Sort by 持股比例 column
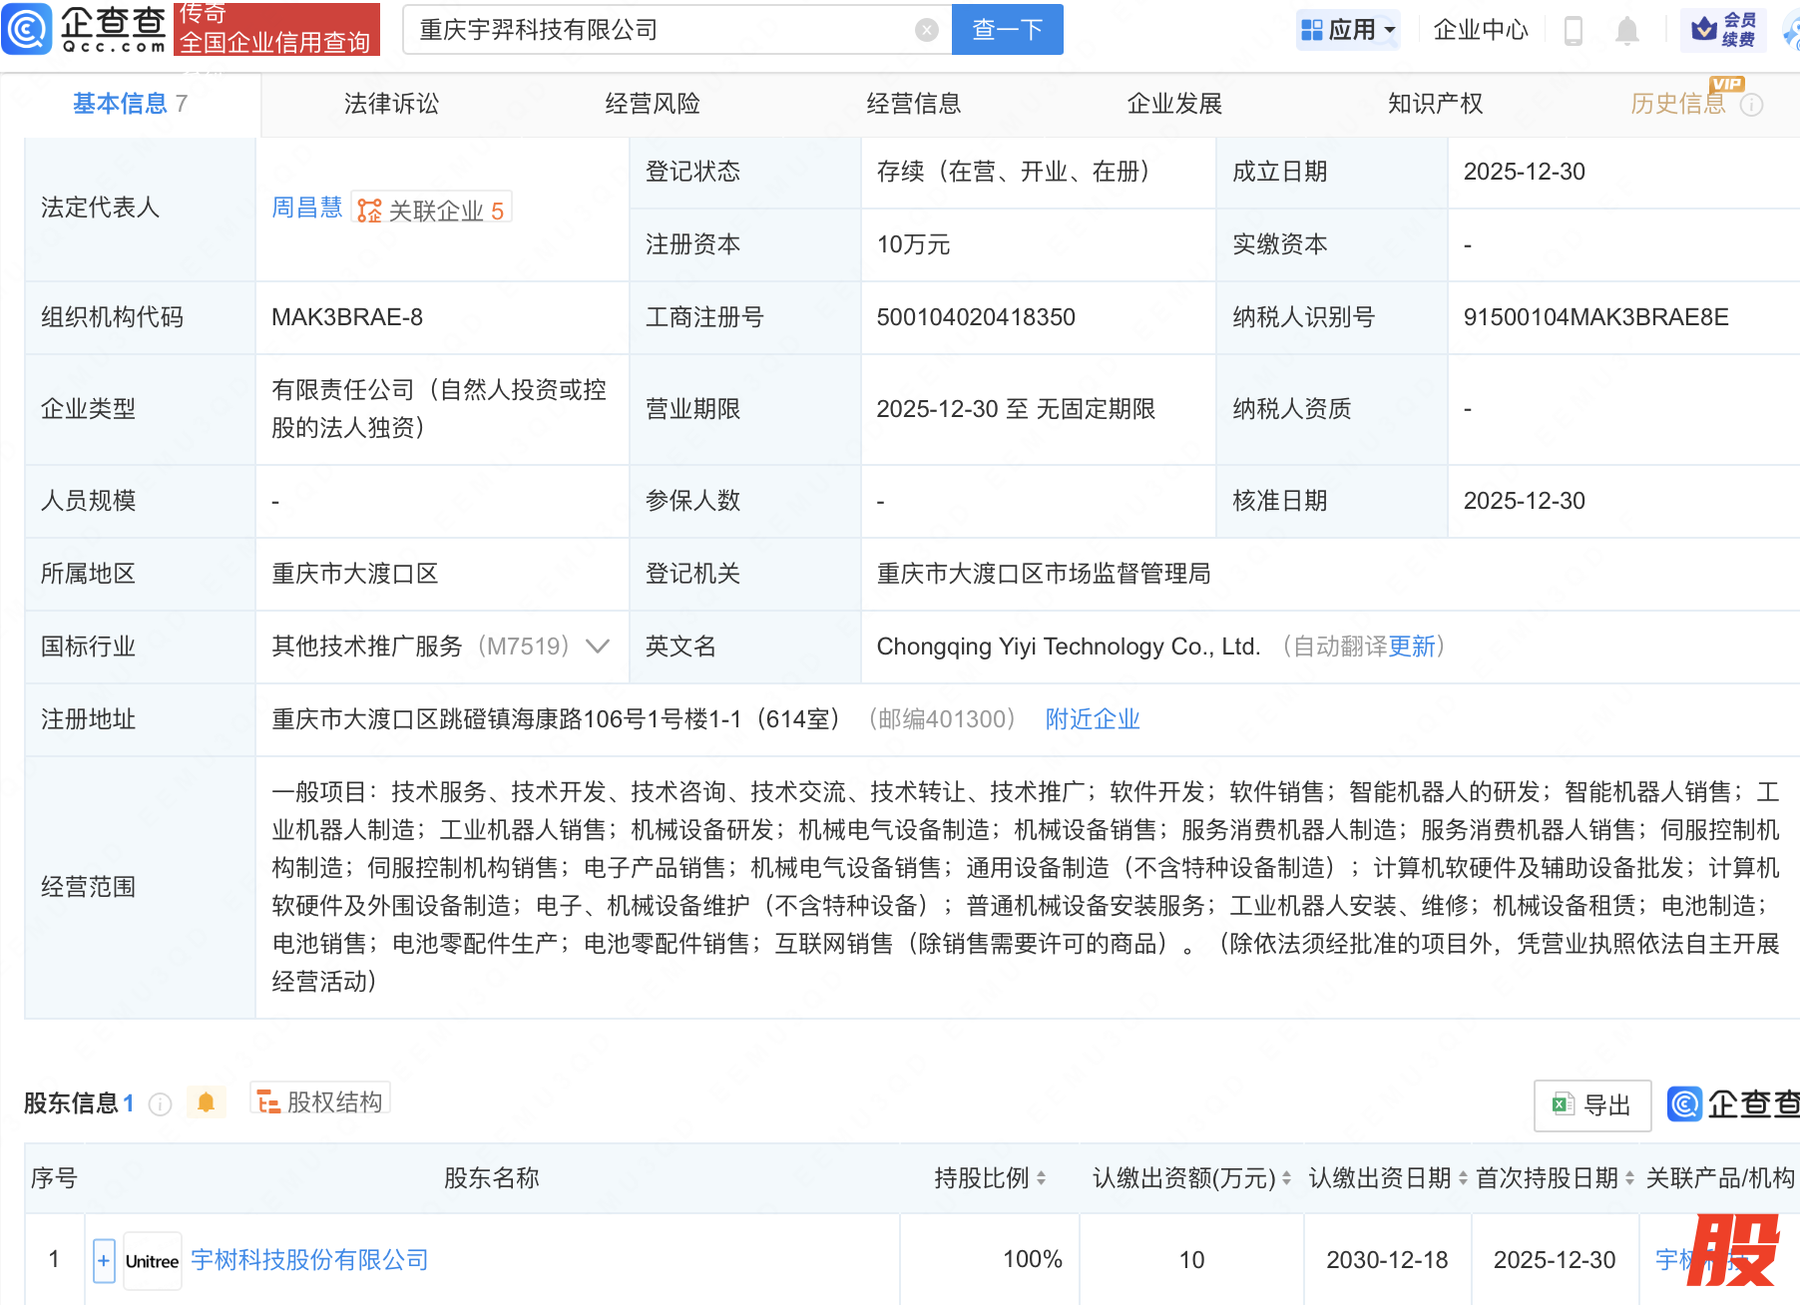The height and width of the screenshot is (1305, 1800). click(x=1041, y=1178)
